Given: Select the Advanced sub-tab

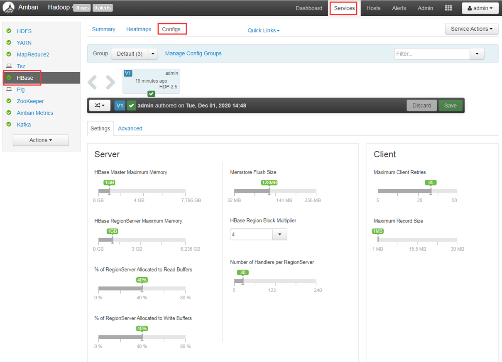Looking at the screenshot, I should click(130, 128).
